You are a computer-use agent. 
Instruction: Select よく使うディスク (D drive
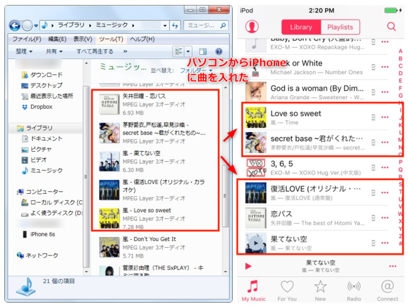coord(52,213)
